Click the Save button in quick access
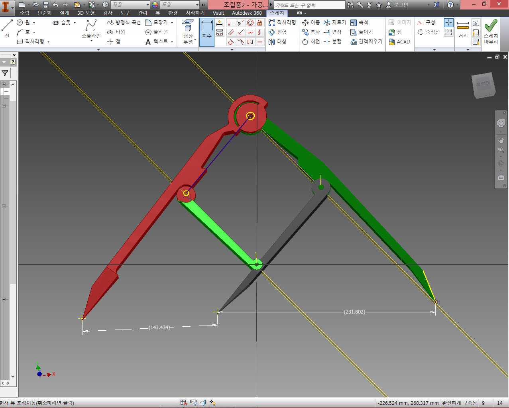The height and width of the screenshot is (408, 509). 45,4
